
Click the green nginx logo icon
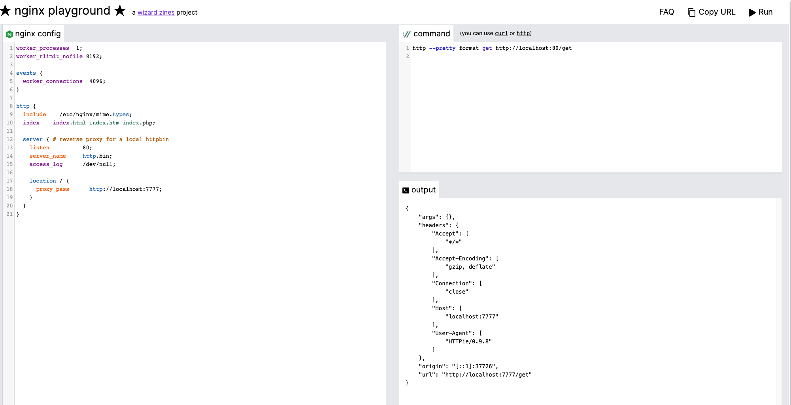pos(9,34)
